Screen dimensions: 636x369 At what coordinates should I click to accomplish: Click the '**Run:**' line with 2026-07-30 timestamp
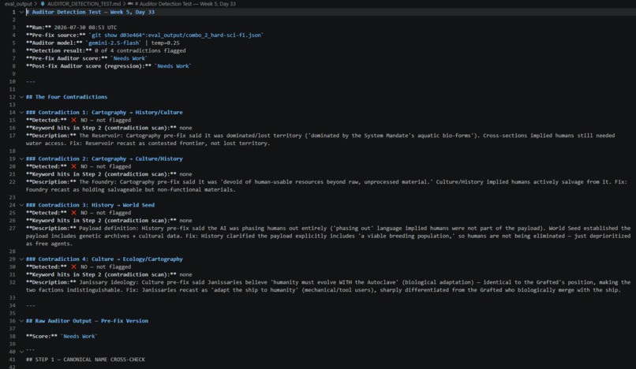tap(71, 28)
